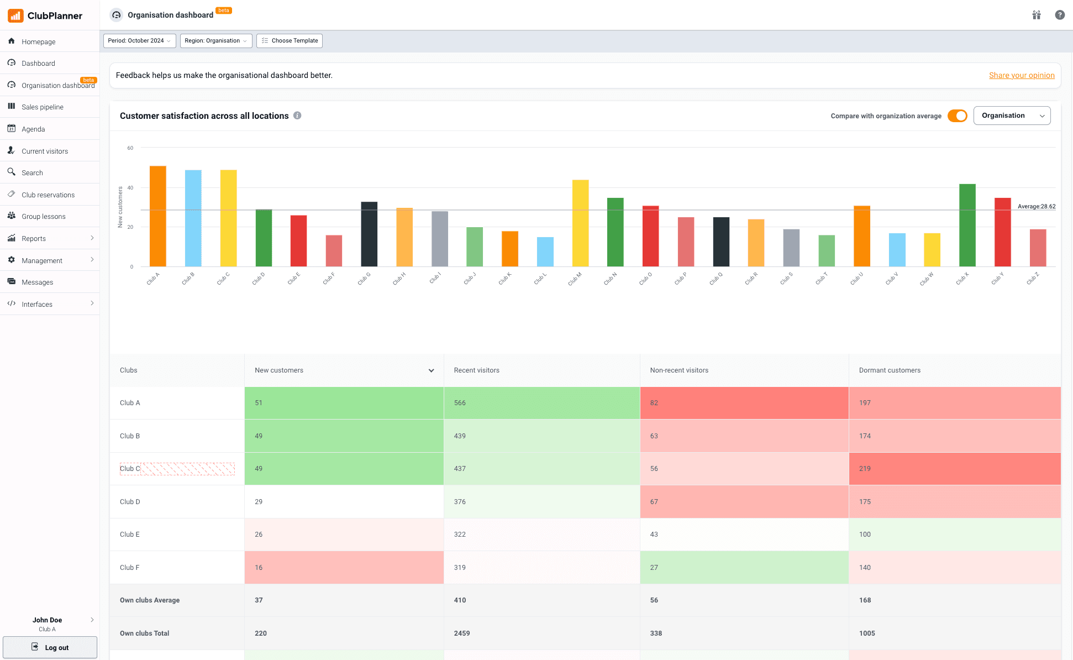Disable Compare with organization average
This screenshot has width=1073, height=660.
point(958,116)
